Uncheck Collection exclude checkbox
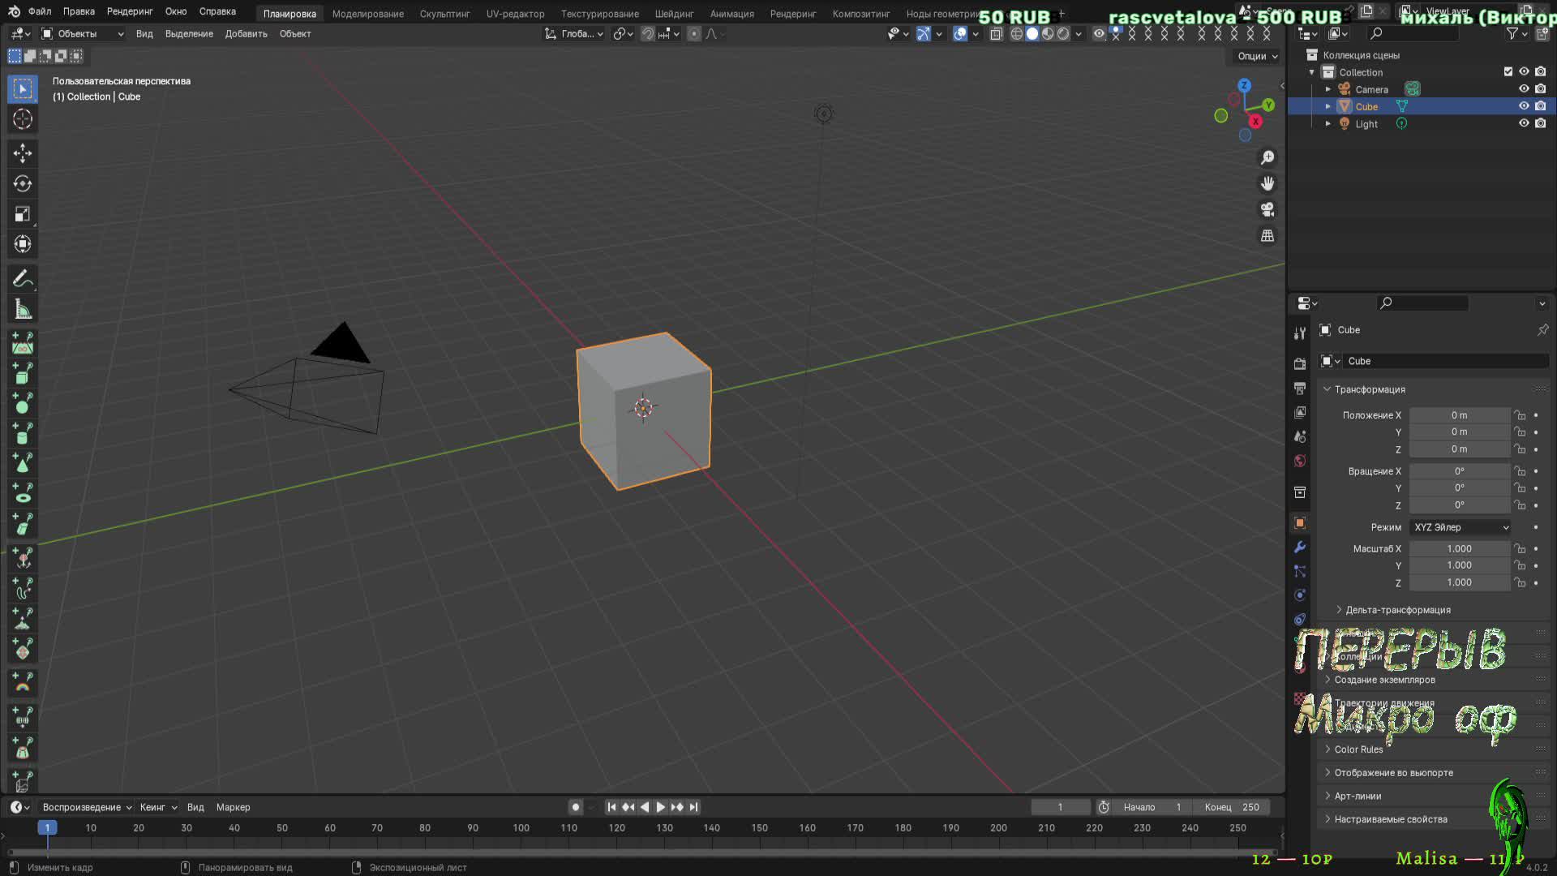Screen dimensions: 1557x876 tap(1508, 72)
